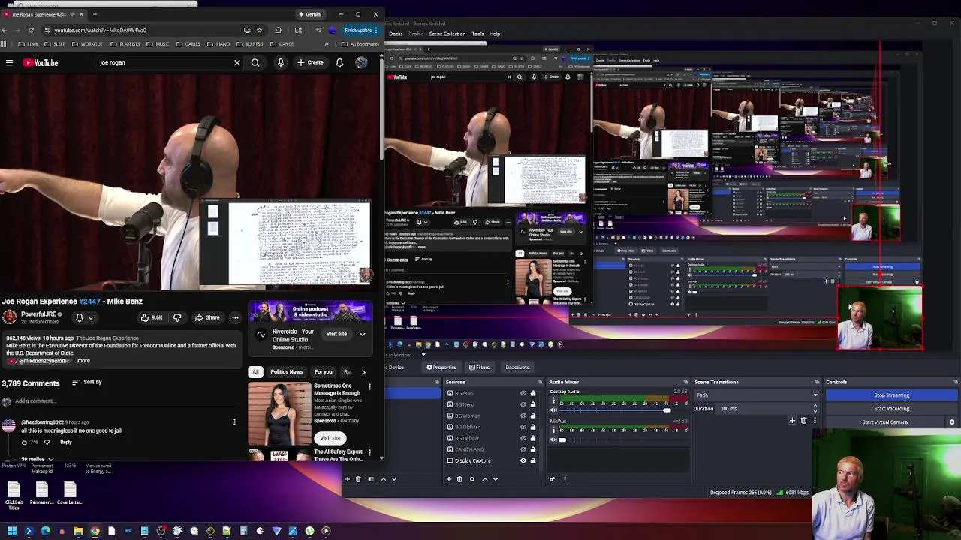Move source down in OBS Sources
This screenshot has height=540, width=961.
click(x=495, y=479)
